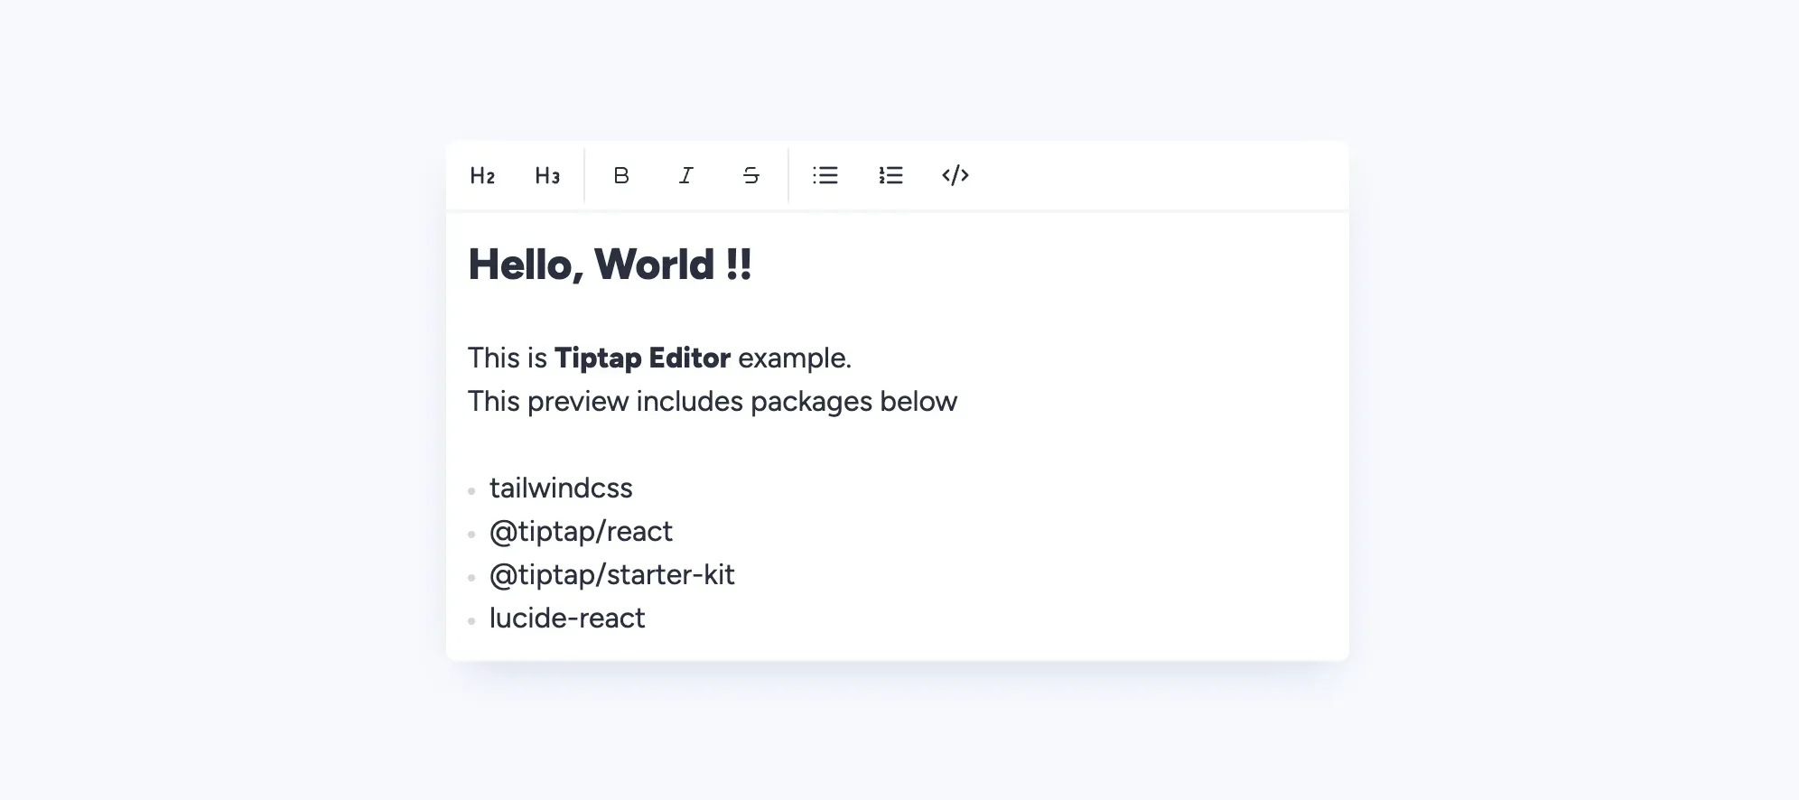The width and height of the screenshot is (1799, 800).
Task: Click the "@tiptap/starter-kit" list item
Action: click(x=611, y=575)
